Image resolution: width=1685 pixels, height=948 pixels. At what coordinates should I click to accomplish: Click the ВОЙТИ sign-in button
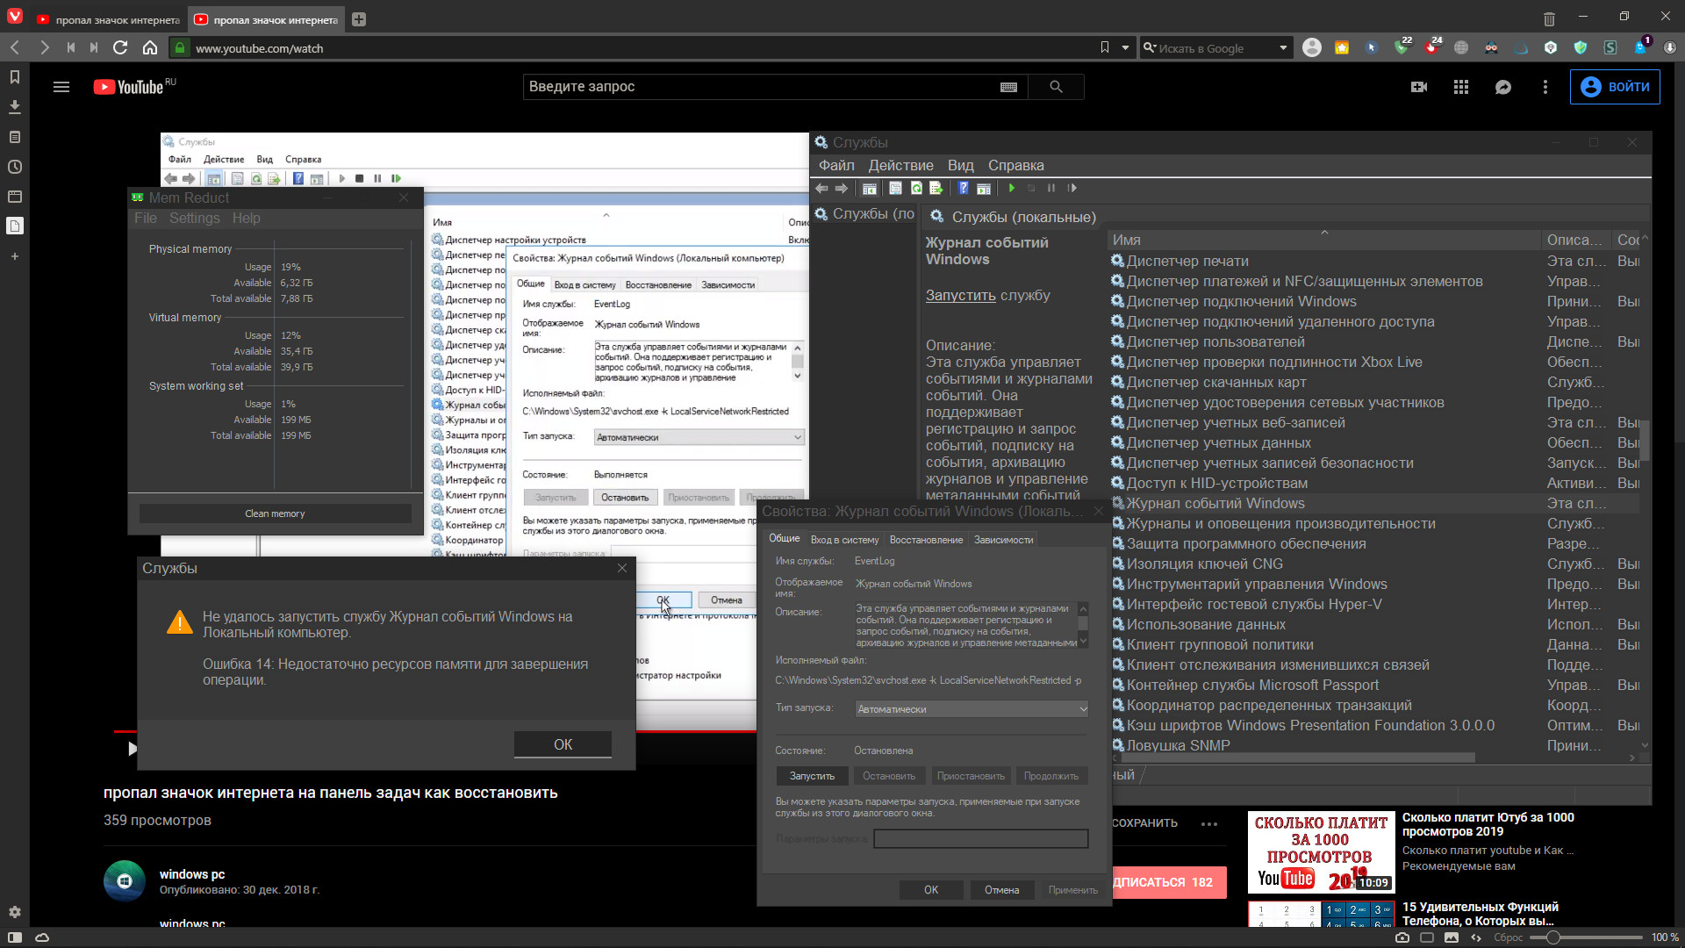click(1615, 87)
